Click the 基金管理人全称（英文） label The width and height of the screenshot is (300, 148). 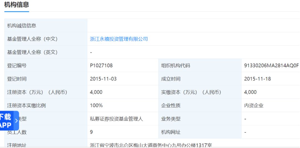[x=32, y=52]
